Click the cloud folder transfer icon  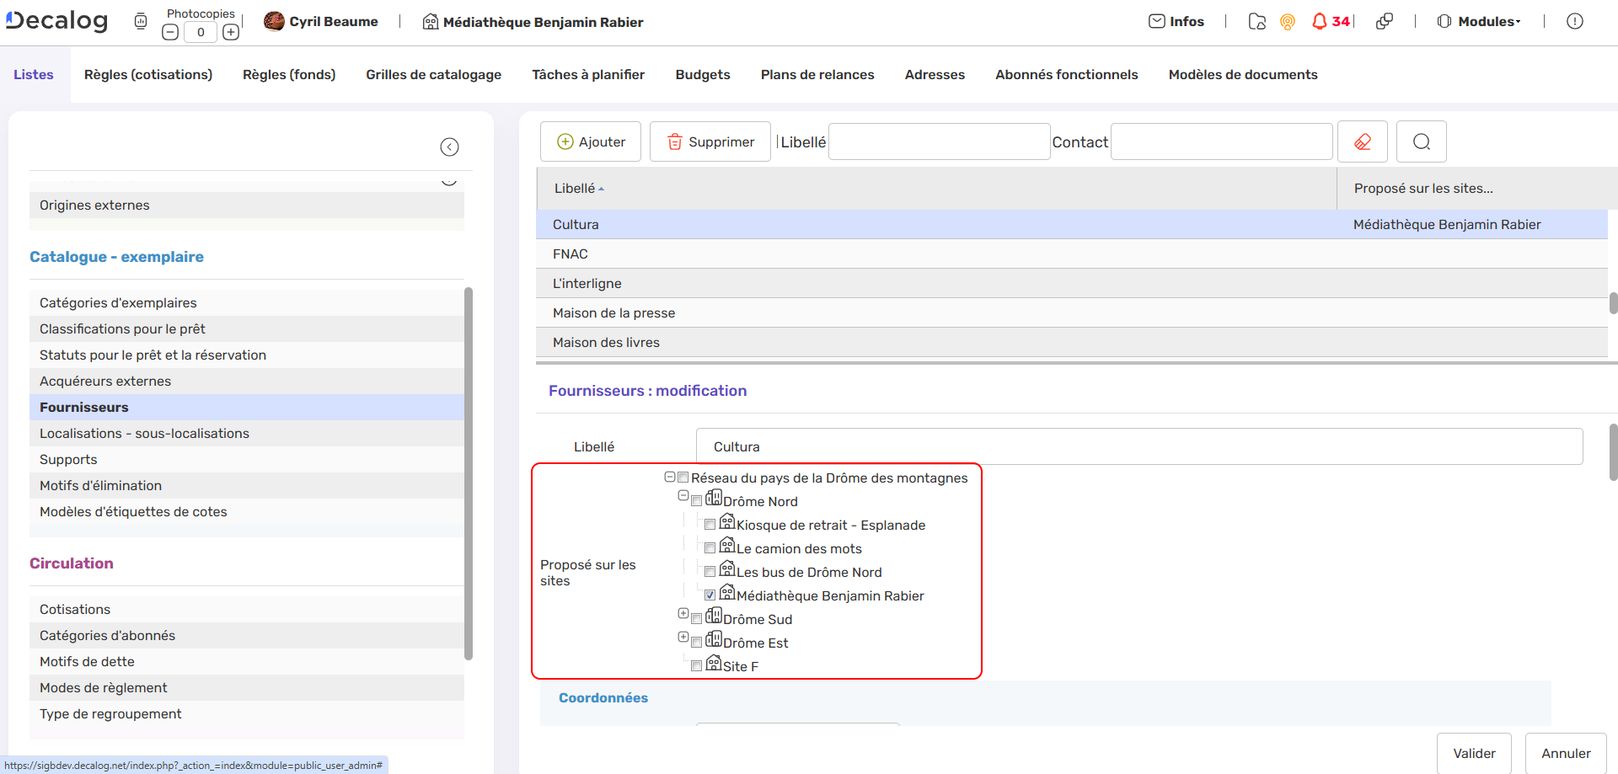click(1257, 23)
